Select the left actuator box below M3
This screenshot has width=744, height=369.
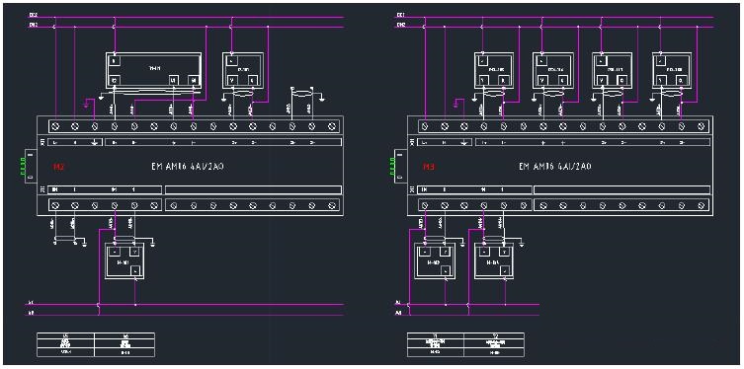pos(434,261)
